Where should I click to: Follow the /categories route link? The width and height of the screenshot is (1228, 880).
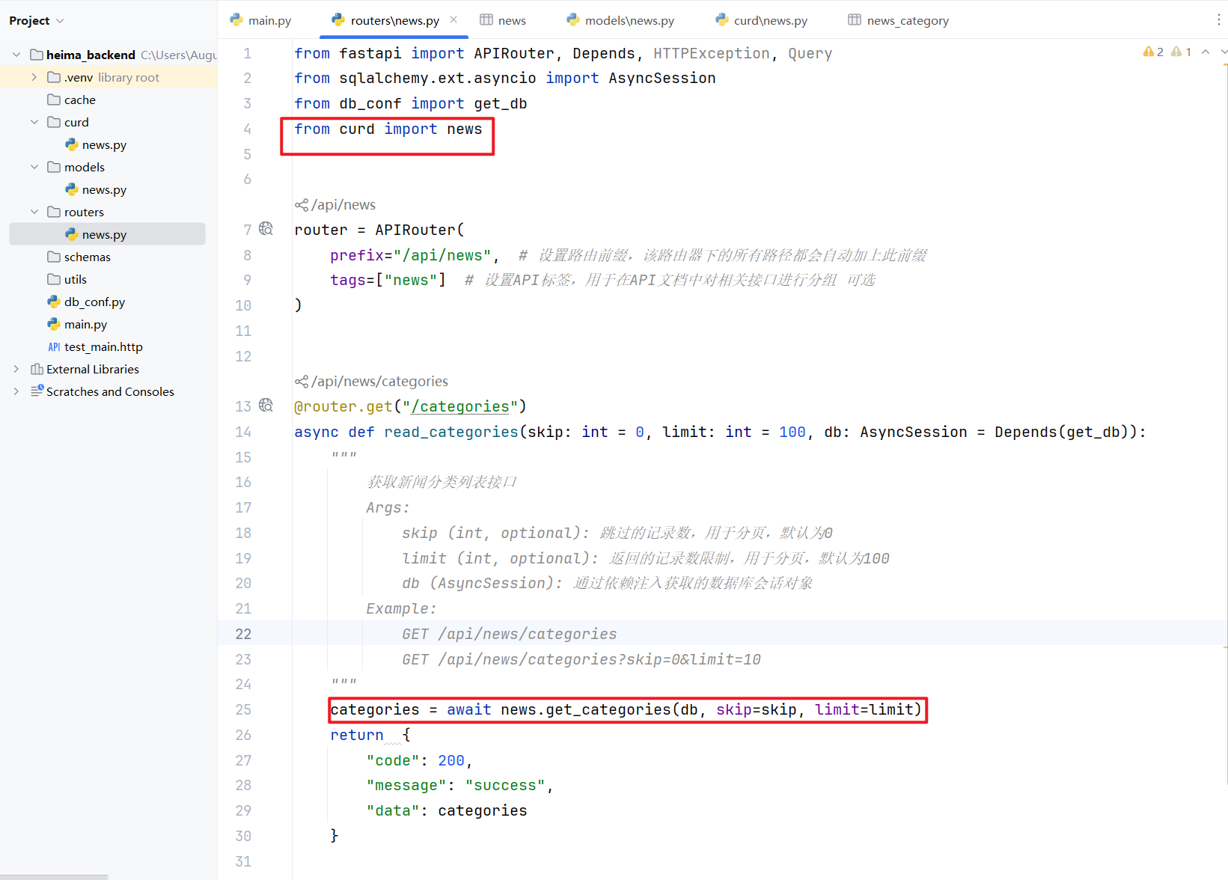coord(460,407)
